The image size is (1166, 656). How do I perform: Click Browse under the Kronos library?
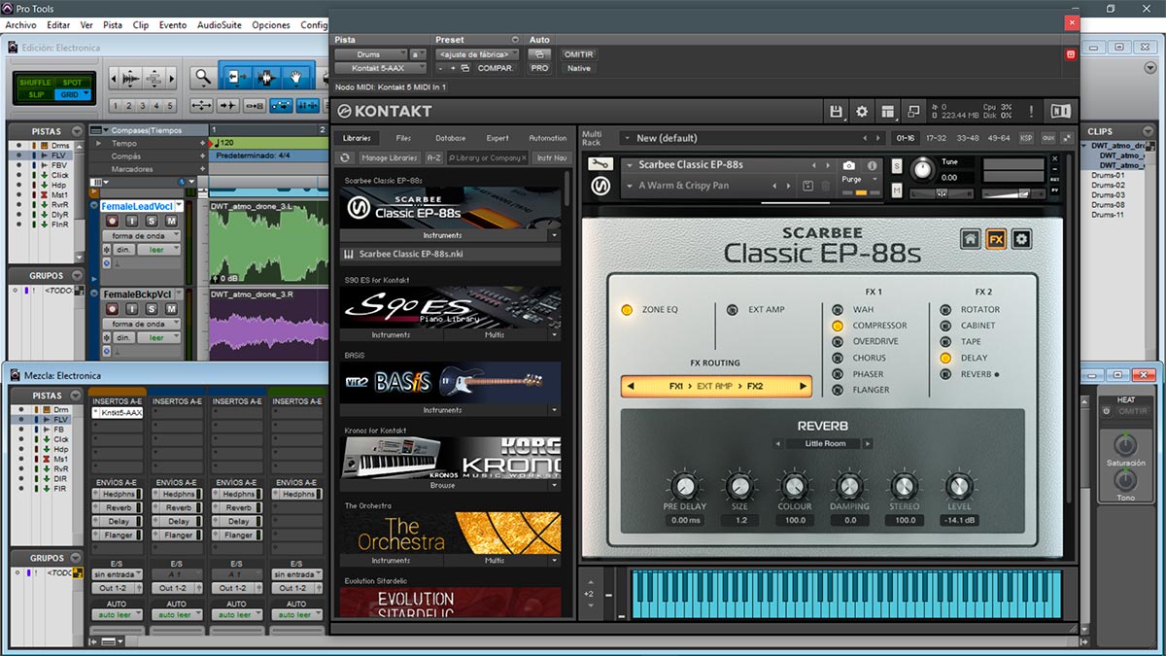tap(442, 484)
